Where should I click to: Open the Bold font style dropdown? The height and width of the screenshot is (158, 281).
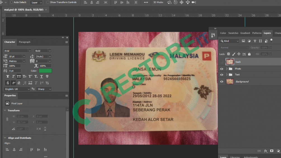50,51
